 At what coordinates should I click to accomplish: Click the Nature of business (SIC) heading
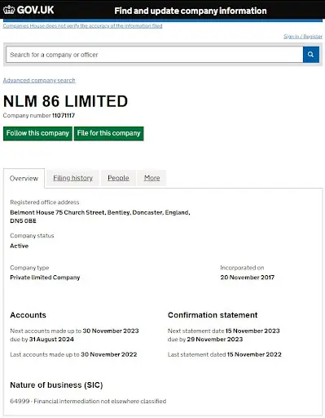point(56,385)
